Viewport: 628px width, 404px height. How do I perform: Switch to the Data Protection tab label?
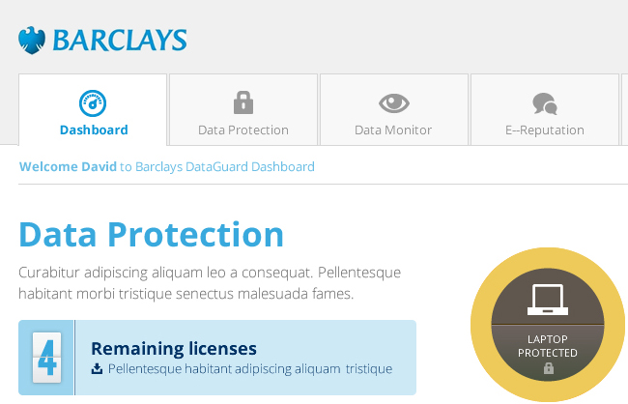[x=243, y=130]
